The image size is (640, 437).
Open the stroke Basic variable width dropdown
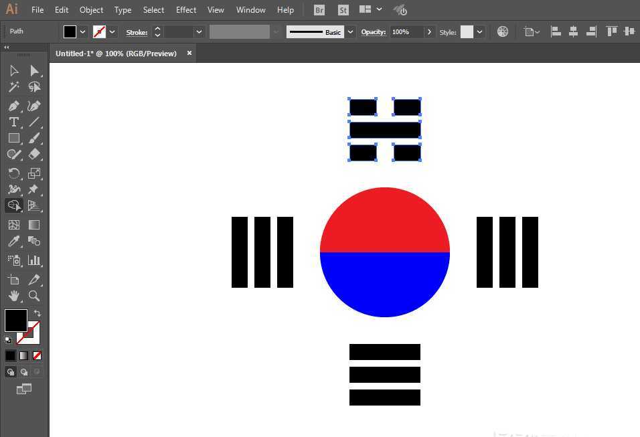tap(349, 31)
